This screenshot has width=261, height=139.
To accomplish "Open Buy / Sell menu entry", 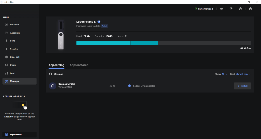I will coord(20,57).
